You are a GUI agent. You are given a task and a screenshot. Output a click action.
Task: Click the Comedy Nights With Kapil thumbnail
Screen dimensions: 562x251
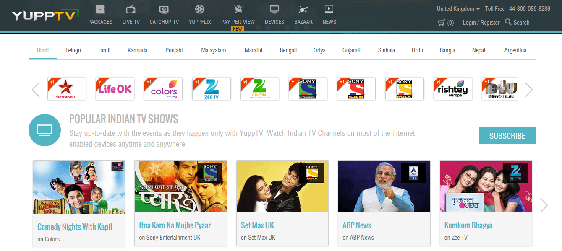pyautogui.click(x=79, y=187)
